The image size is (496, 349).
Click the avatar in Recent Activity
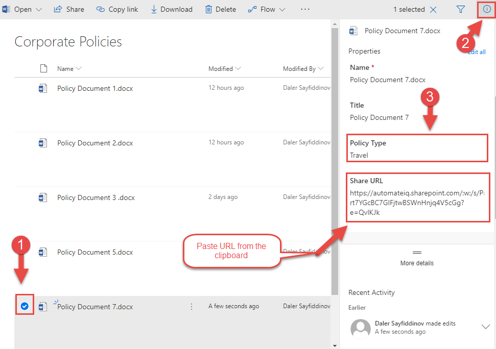point(360,329)
